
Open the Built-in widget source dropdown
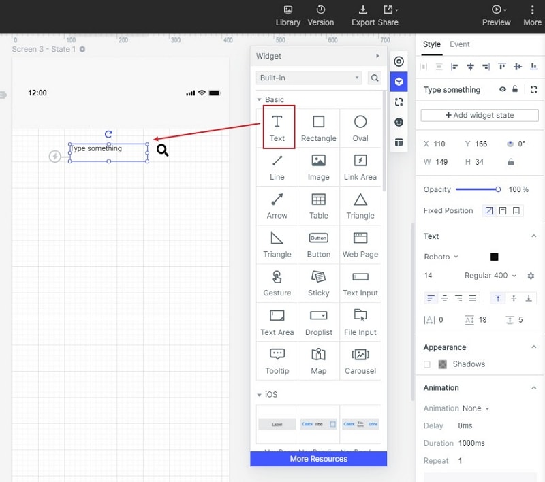[x=309, y=78]
